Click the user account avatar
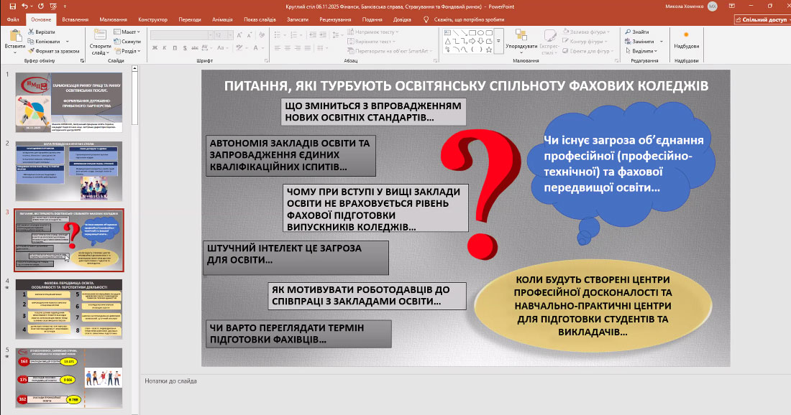This screenshot has width=791, height=415. tap(712, 6)
